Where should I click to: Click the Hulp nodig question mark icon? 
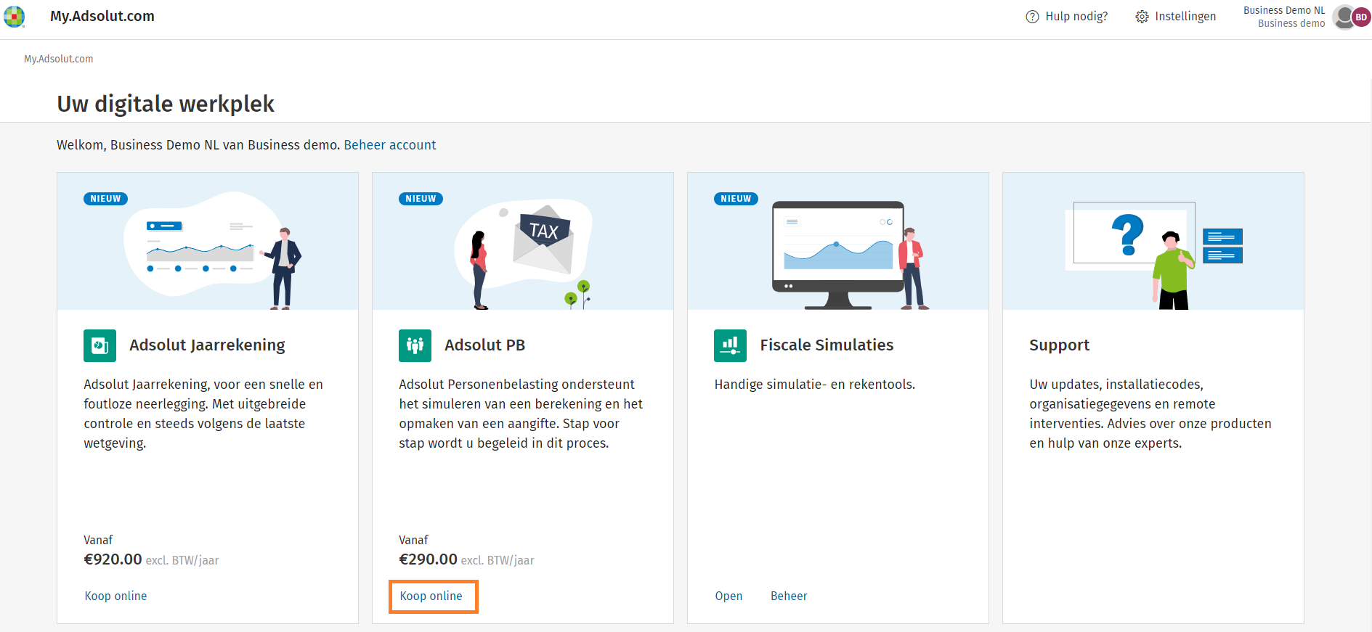pyautogui.click(x=1032, y=17)
